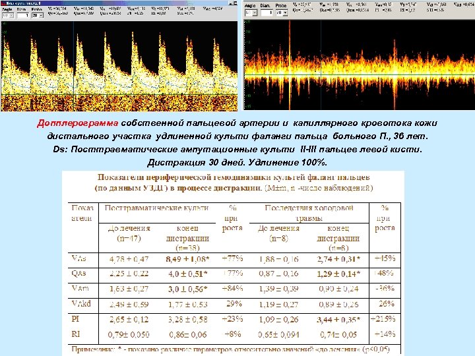Click the cell "2,74 ± 0,31*"
475x356 pixels.
[x=338, y=259]
